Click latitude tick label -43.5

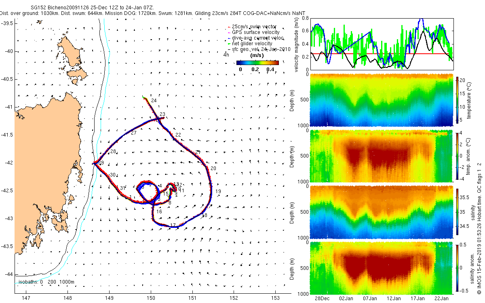pos(8,246)
